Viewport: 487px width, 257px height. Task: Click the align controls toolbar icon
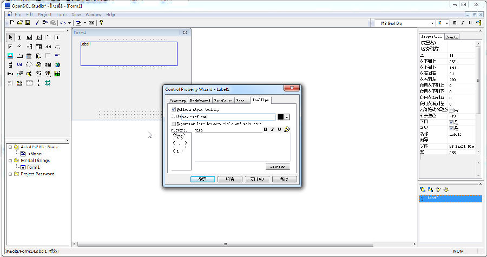(x=78, y=23)
